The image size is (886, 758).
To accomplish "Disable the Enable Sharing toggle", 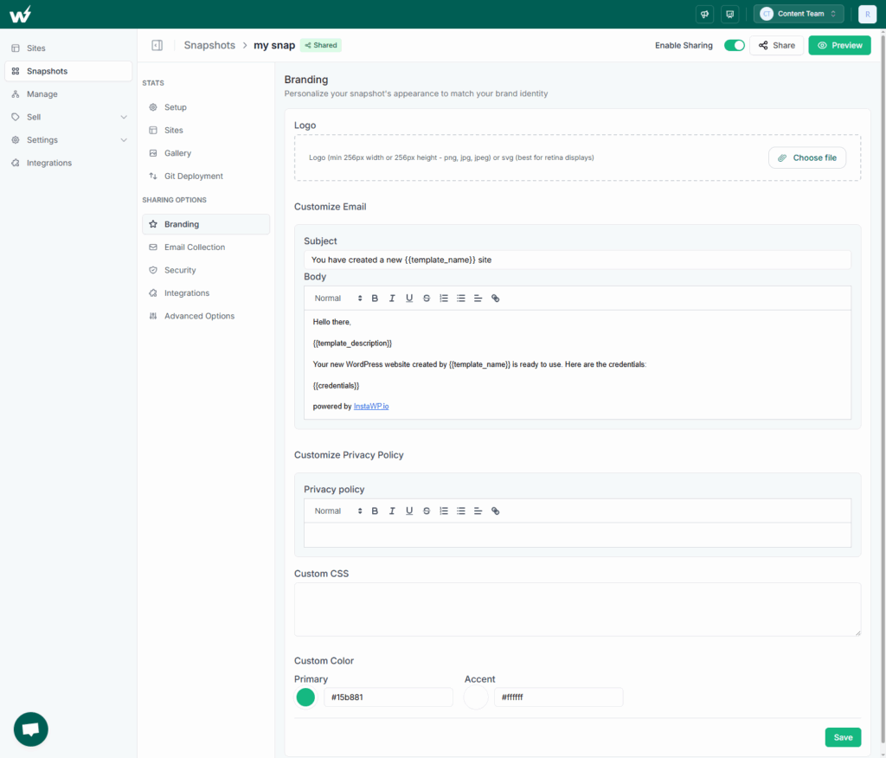I will (734, 45).
